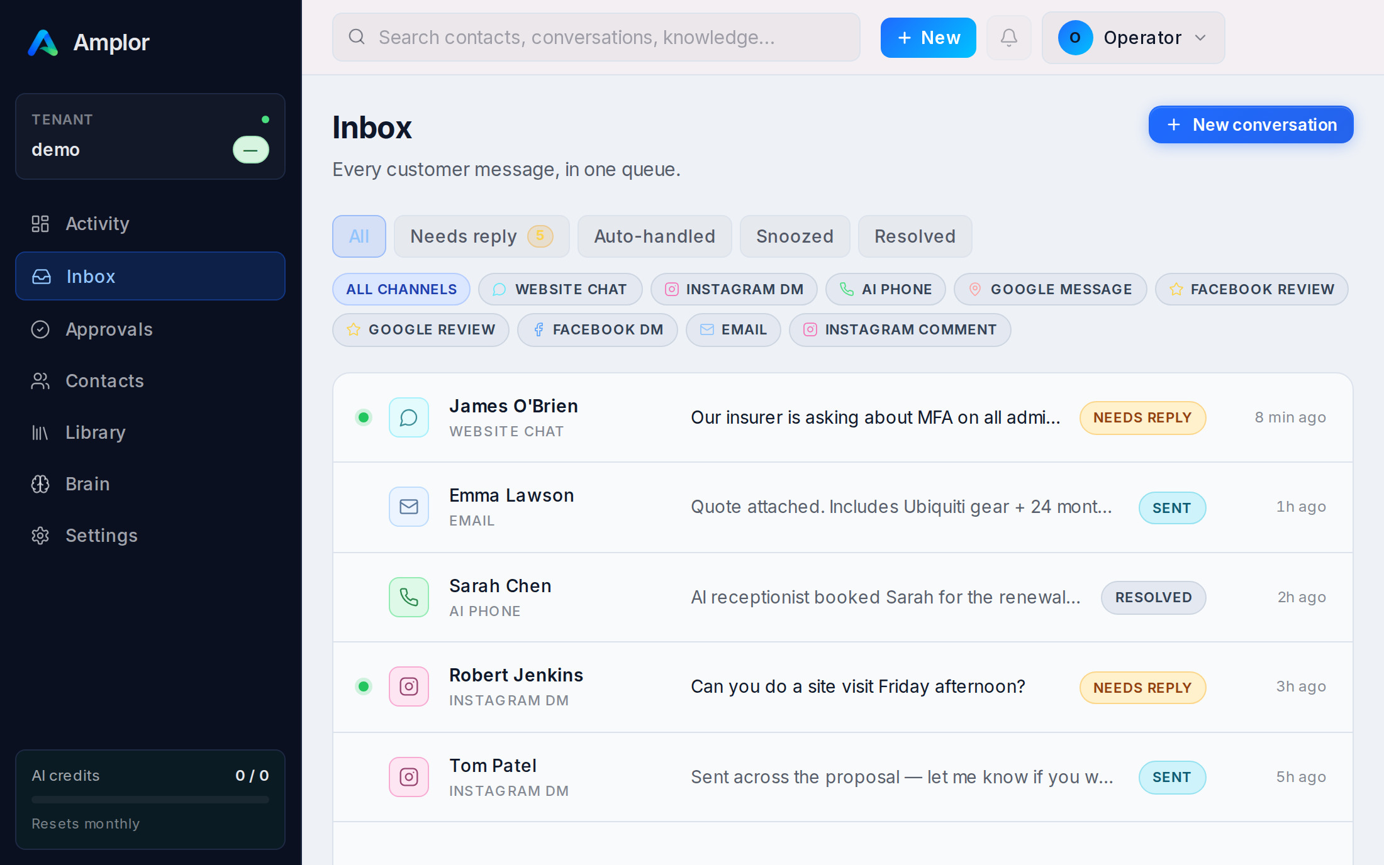Click the AI credits progress bar
Screen dimensions: 1384x865
point(150,800)
